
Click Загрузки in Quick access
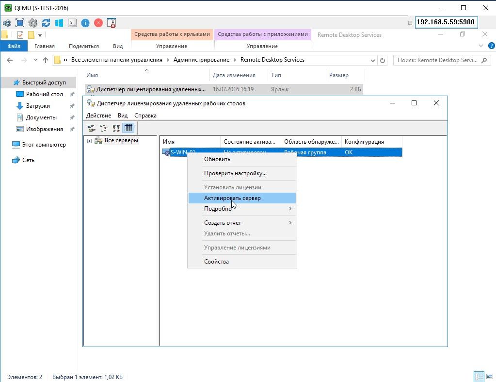tap(38, 106)
